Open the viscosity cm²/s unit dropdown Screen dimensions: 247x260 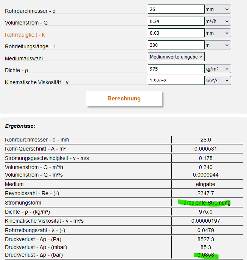[x=217, y=80]
